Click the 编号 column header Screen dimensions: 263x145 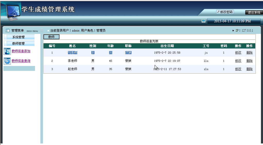coord(52,46)
